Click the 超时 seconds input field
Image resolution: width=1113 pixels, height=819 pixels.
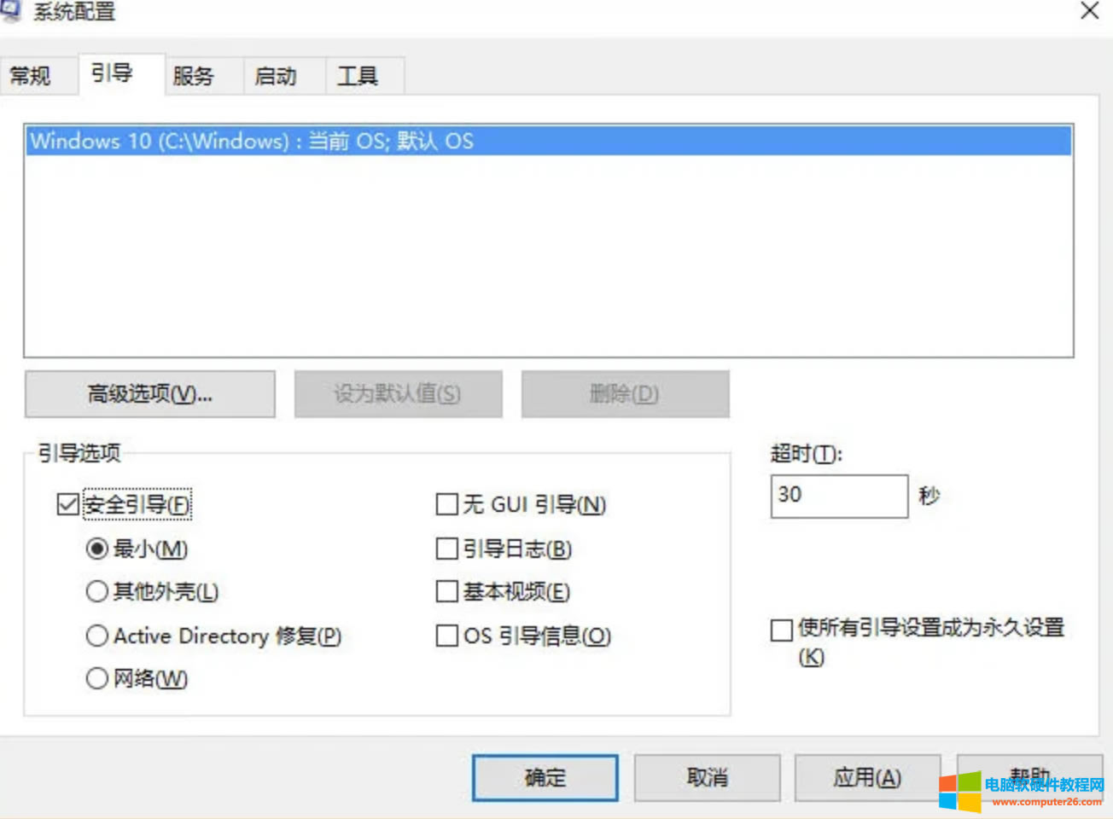pyautogui.click(x=839, y=497)
